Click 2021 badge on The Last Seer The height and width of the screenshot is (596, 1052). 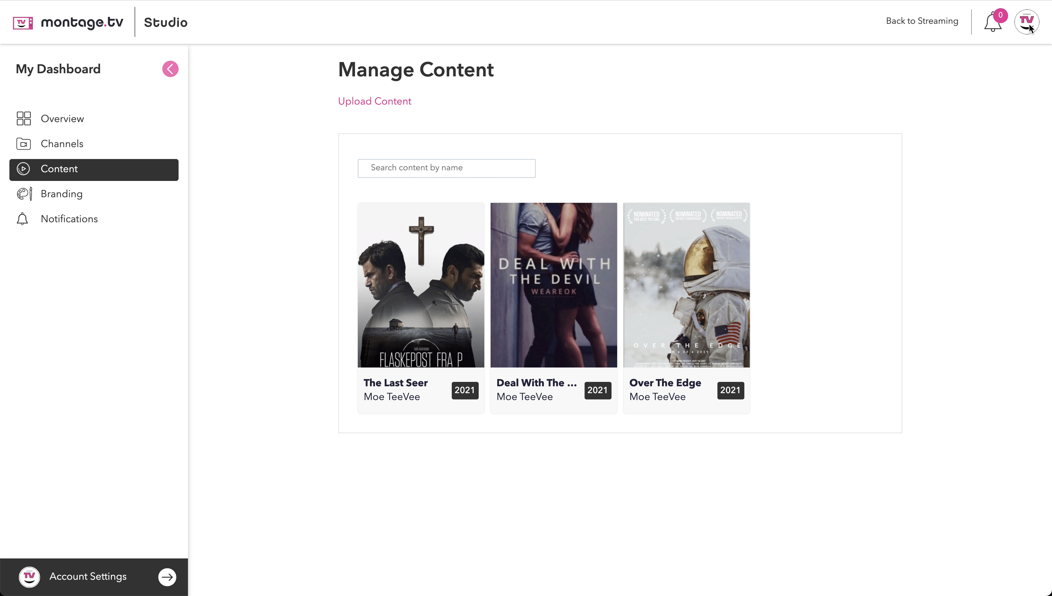click(465, 390)
